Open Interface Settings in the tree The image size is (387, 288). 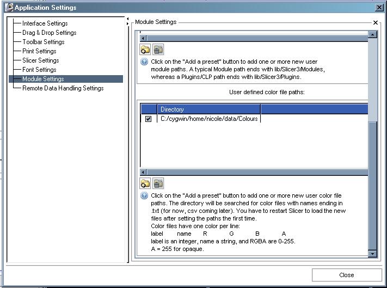(45, 23)
